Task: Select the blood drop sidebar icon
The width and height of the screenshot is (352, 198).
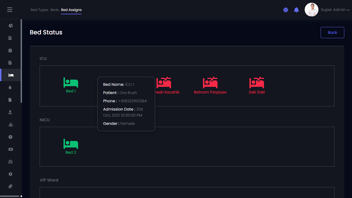Action: (x=10, y=87)
